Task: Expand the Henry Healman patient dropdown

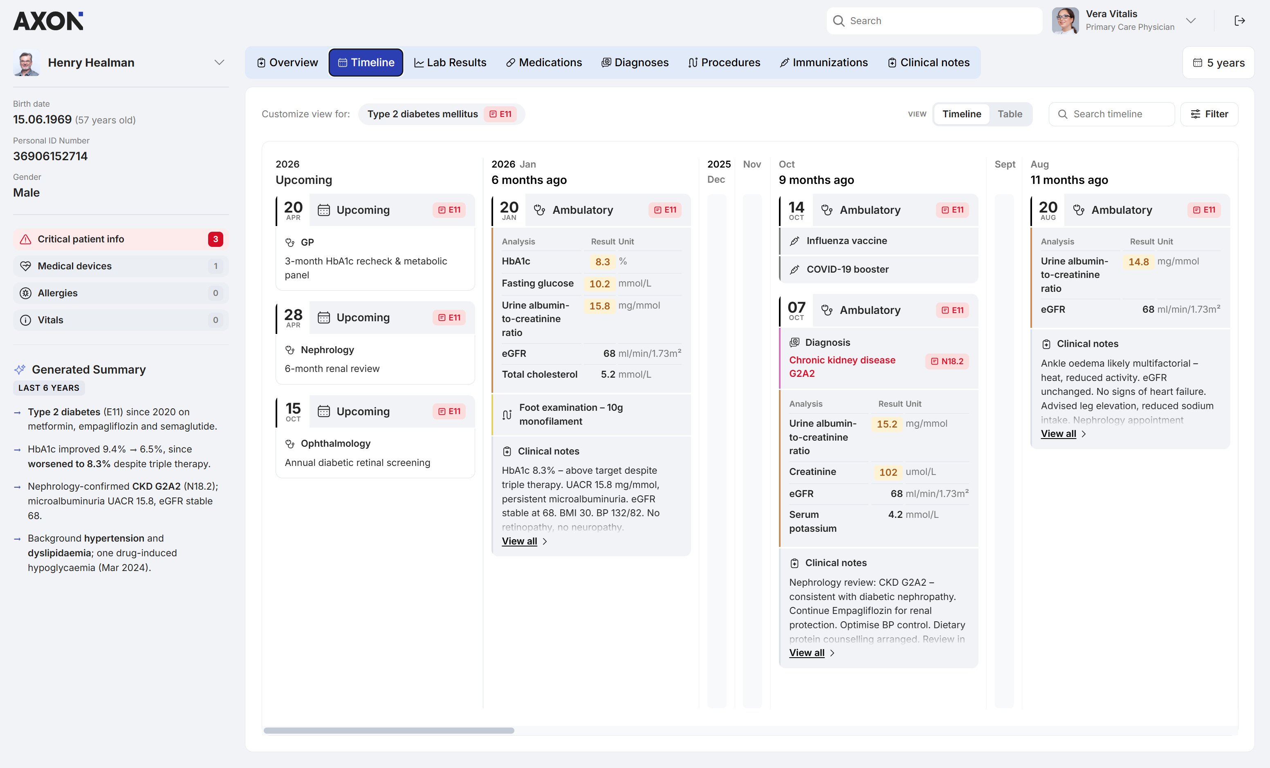Action: (219, 62)
